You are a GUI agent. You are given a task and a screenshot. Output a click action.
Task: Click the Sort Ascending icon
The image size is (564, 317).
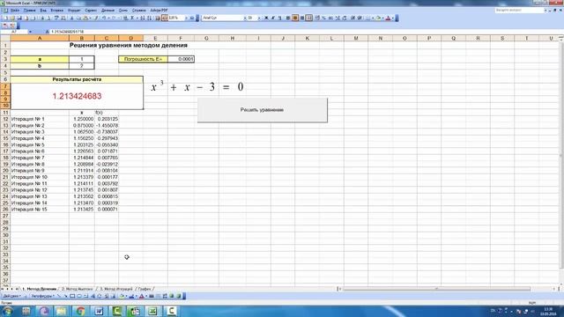[143, 18]
